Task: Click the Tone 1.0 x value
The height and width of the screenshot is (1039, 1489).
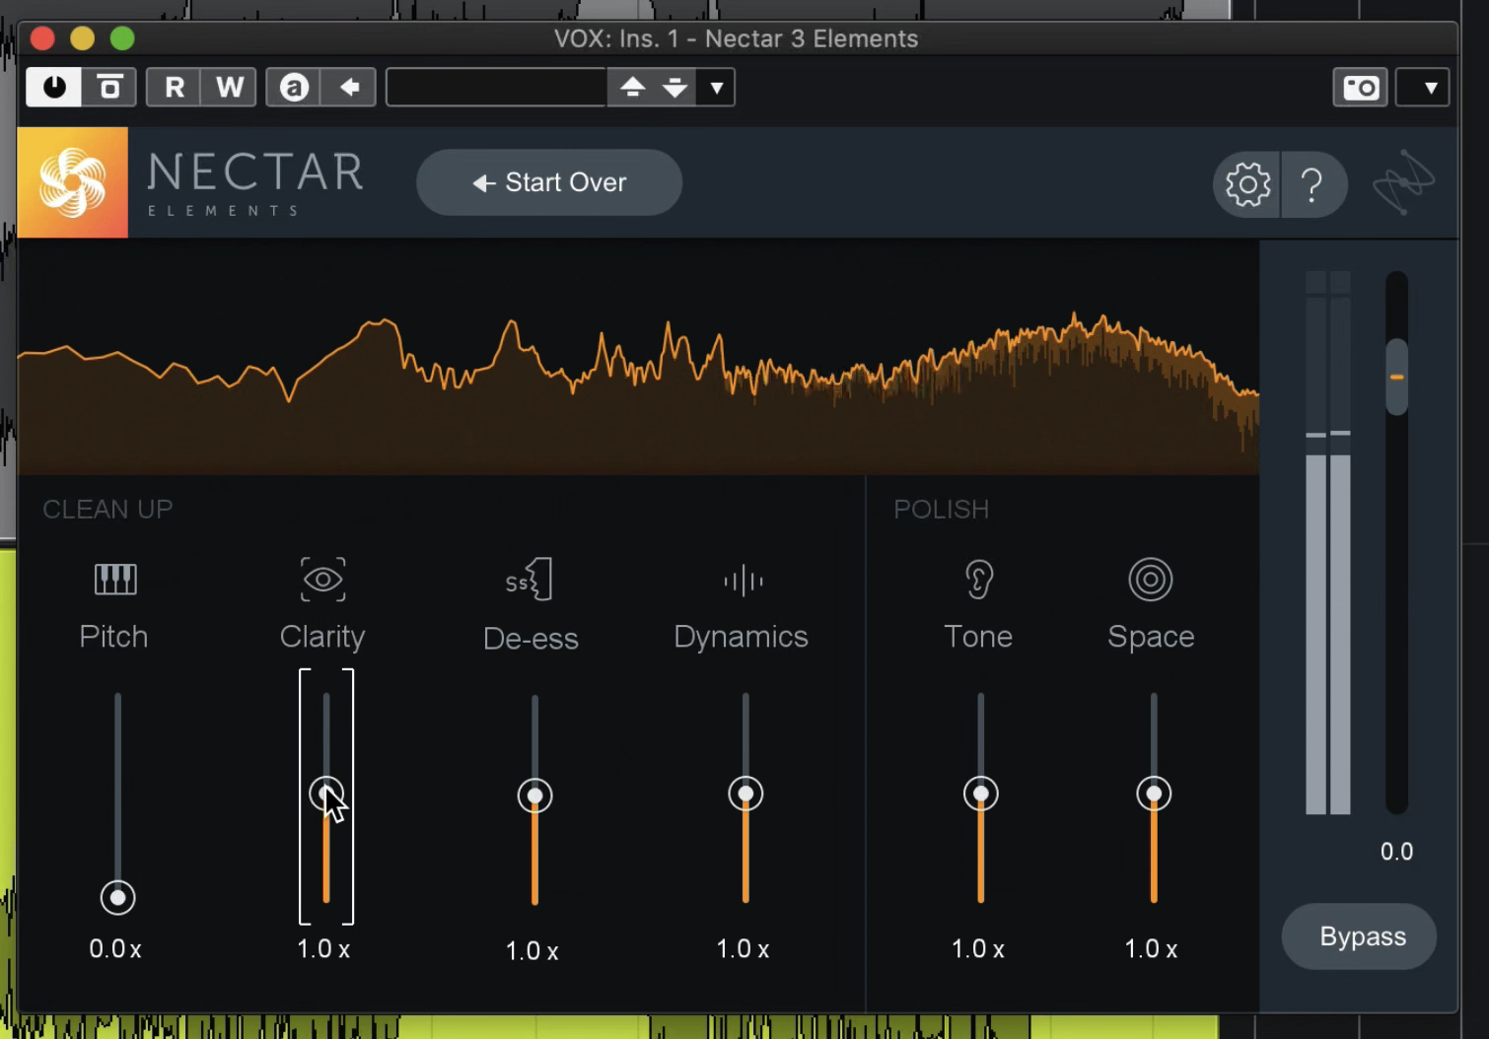Action: coord(978,948)
